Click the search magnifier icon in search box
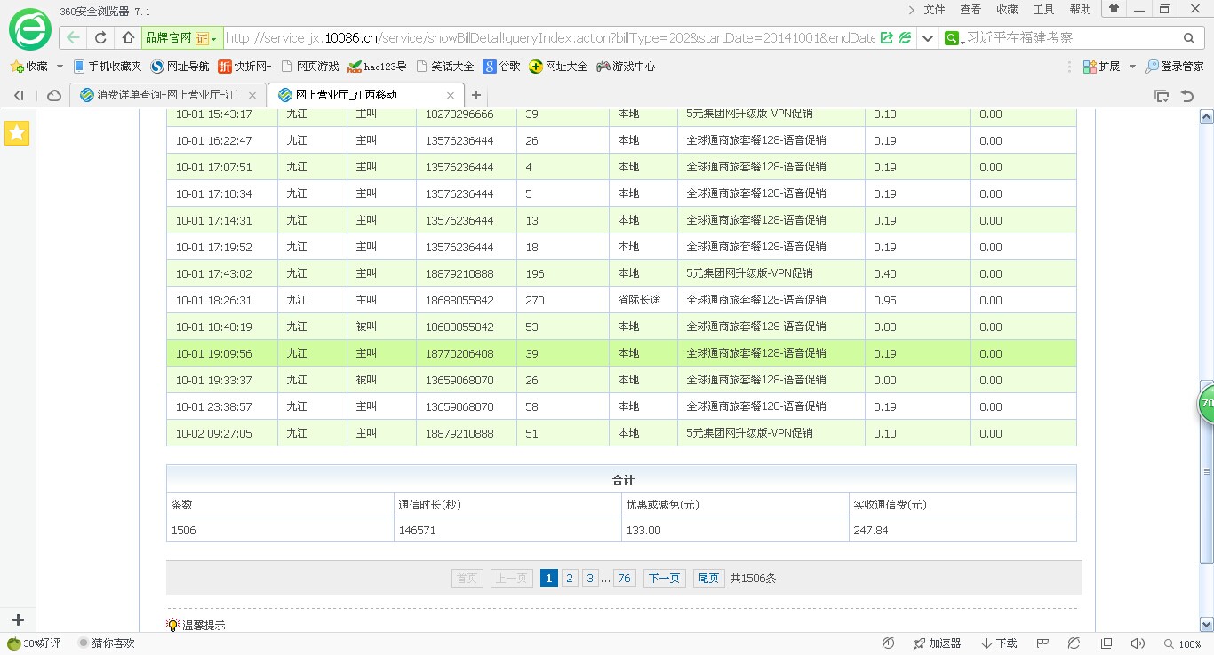1214x655 pixels. click(x=1188, y=38)
